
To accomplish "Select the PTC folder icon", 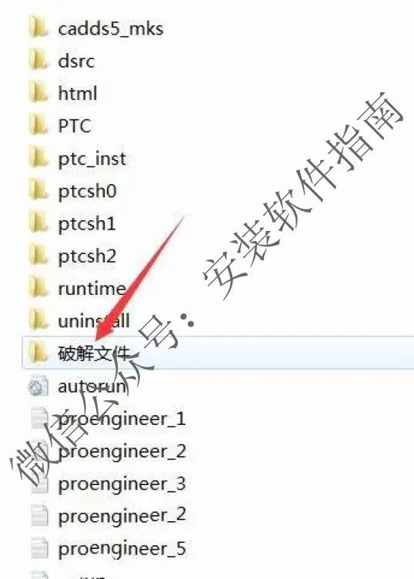I will [38, 126].
